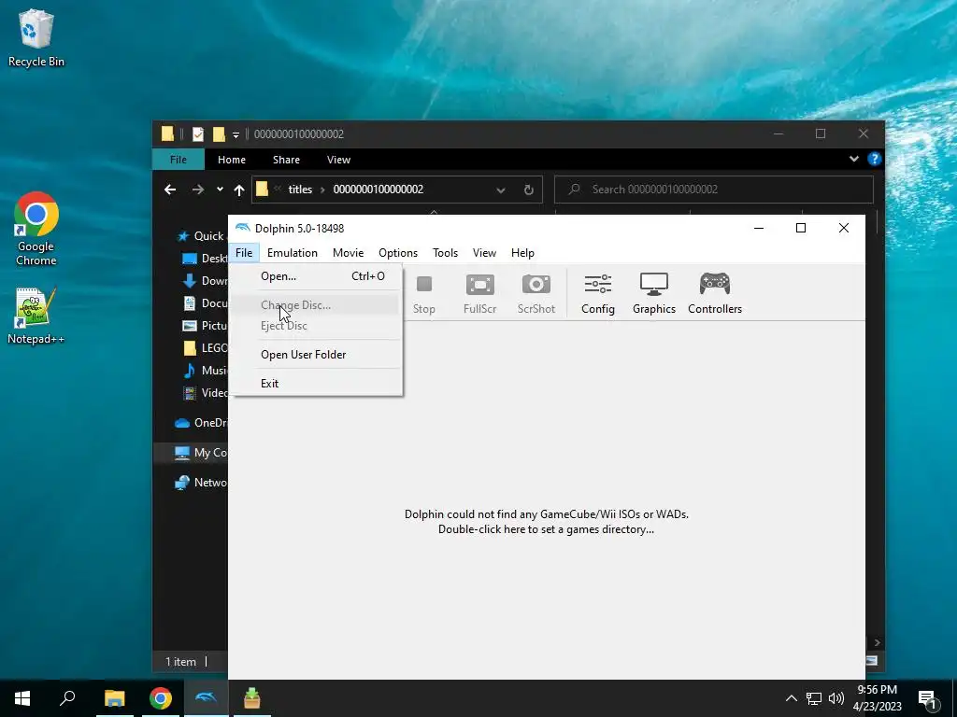Open the Dolphin View menu
The image size is (957, 717).
pos(484,252)
